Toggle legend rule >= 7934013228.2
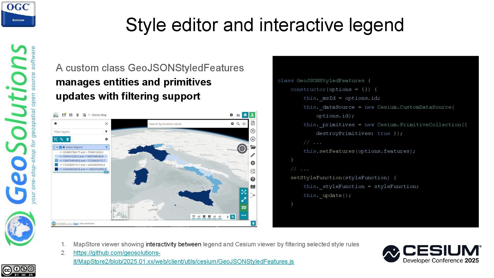 pos(81,156)
